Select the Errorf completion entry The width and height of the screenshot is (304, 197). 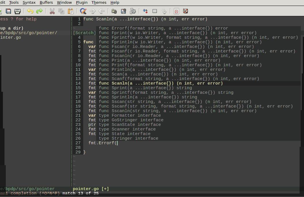tap(198, 28)
